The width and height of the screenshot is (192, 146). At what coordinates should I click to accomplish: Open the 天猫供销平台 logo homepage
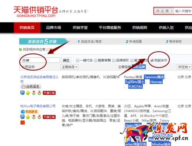coord(36,12)
